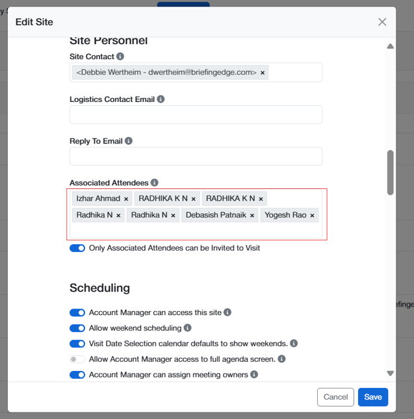This screenshot has width=414, height=419.
Task: Toggle Account Manager can assign meeting owners
Action: (77, 375)
